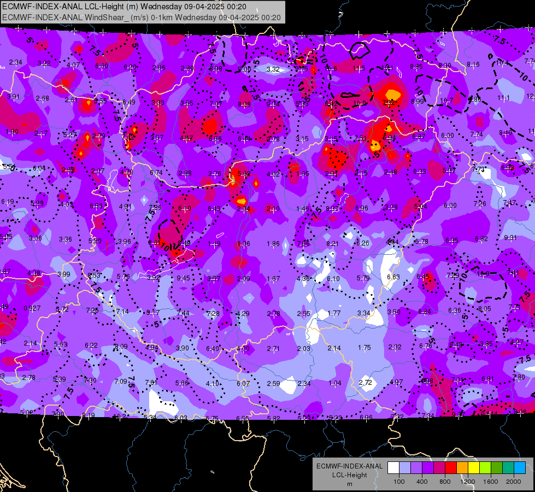Click the wind shear value 11.5
Screen dimensions: 535x492
coord(359,68)
